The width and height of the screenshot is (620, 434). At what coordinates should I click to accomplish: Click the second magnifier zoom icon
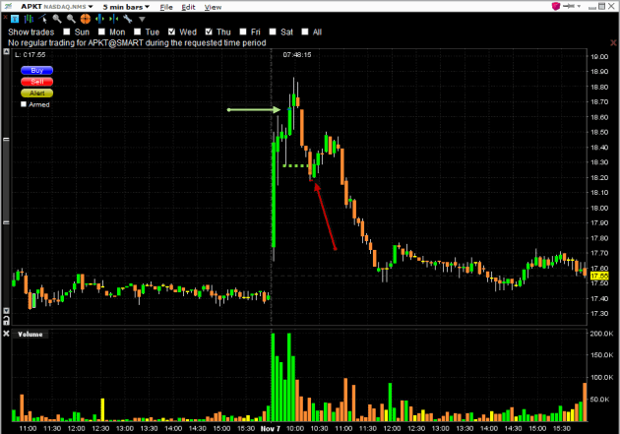(71, 19)
